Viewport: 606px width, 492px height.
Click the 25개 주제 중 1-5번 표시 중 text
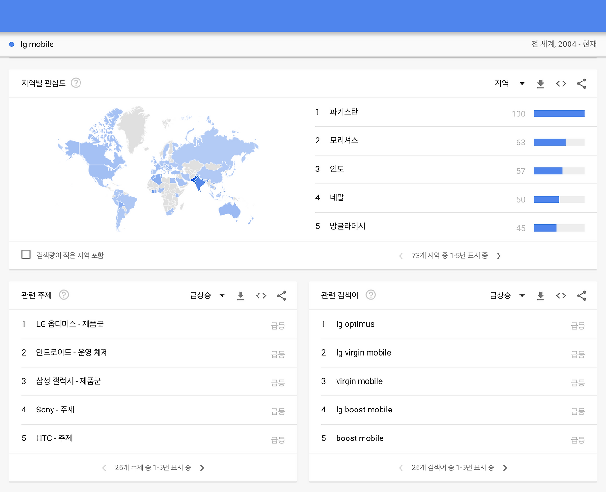tap(153, 468)
